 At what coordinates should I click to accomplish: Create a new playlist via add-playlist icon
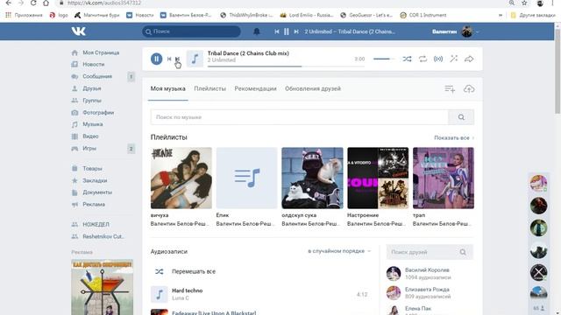click(x=450, y=89)
